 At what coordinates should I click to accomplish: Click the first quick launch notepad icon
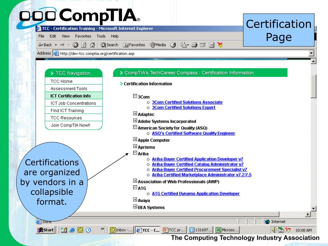(64, 230)
